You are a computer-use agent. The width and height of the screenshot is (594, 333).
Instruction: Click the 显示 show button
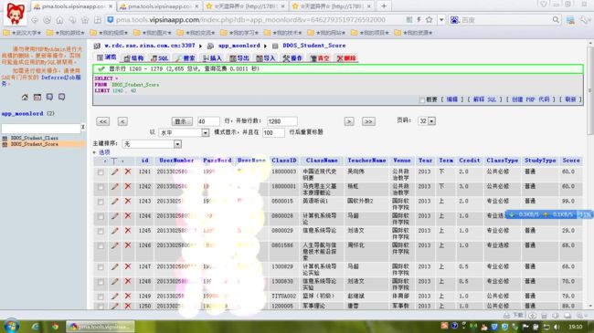182,121
